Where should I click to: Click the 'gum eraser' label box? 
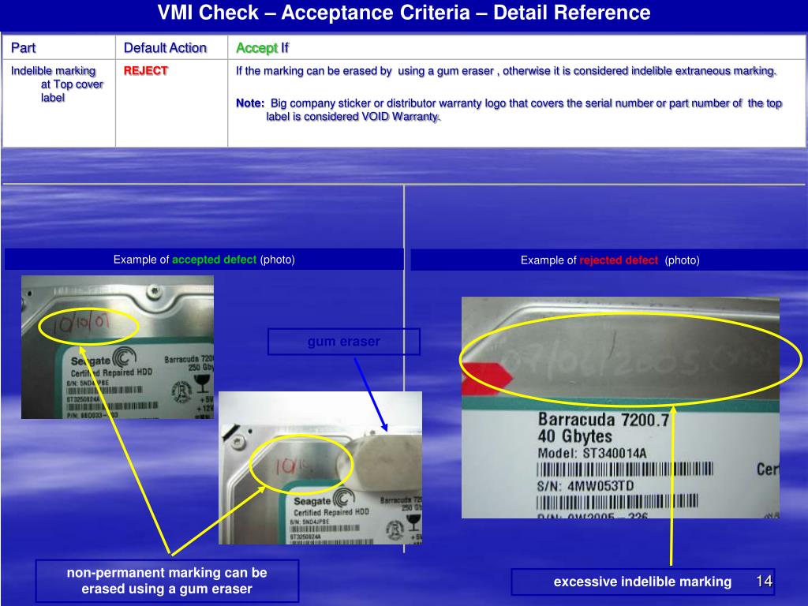344,341
